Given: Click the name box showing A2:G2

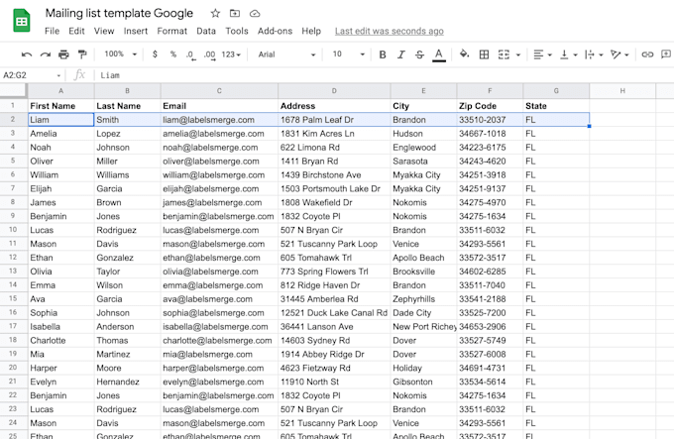Looking at the screenshot, I should click(x=33, y=75).
